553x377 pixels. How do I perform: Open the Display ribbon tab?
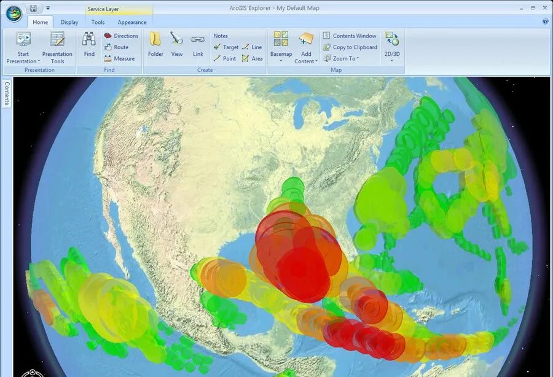69,22
